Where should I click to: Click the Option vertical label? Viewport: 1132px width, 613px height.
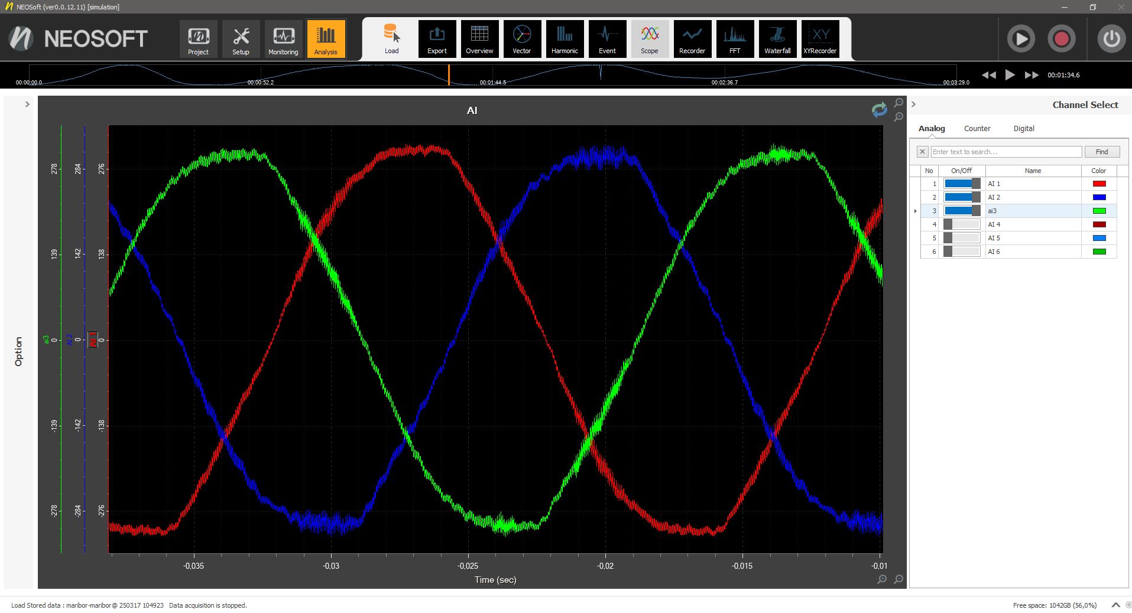(x=18, y=351)
